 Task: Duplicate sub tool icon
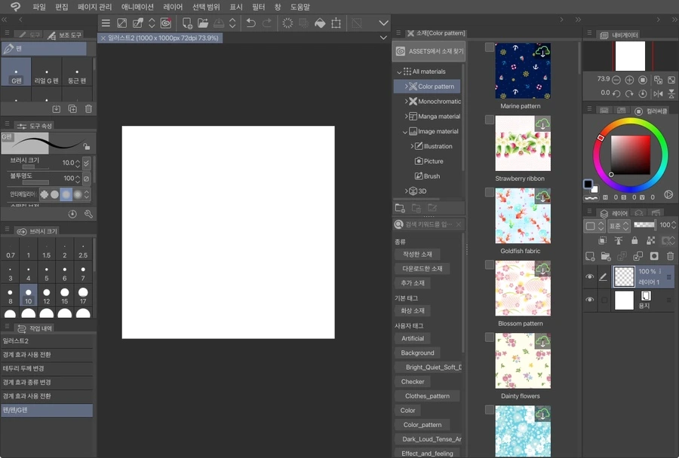coord(72,109)
